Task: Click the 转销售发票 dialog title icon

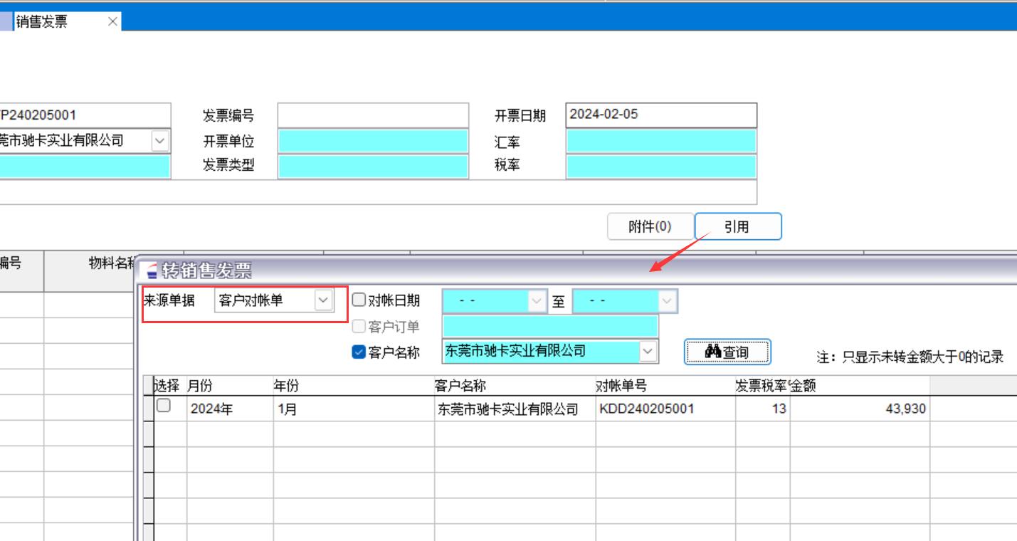Action: (x=152, y=271)
